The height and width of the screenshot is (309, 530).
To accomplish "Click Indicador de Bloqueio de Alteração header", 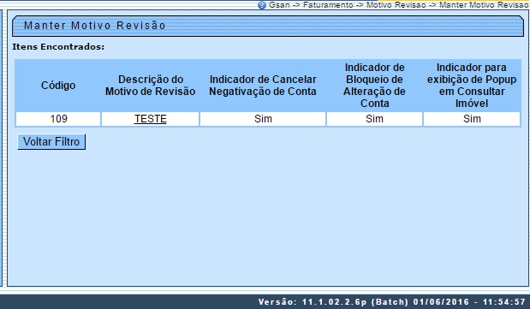I will pos(374,86).
